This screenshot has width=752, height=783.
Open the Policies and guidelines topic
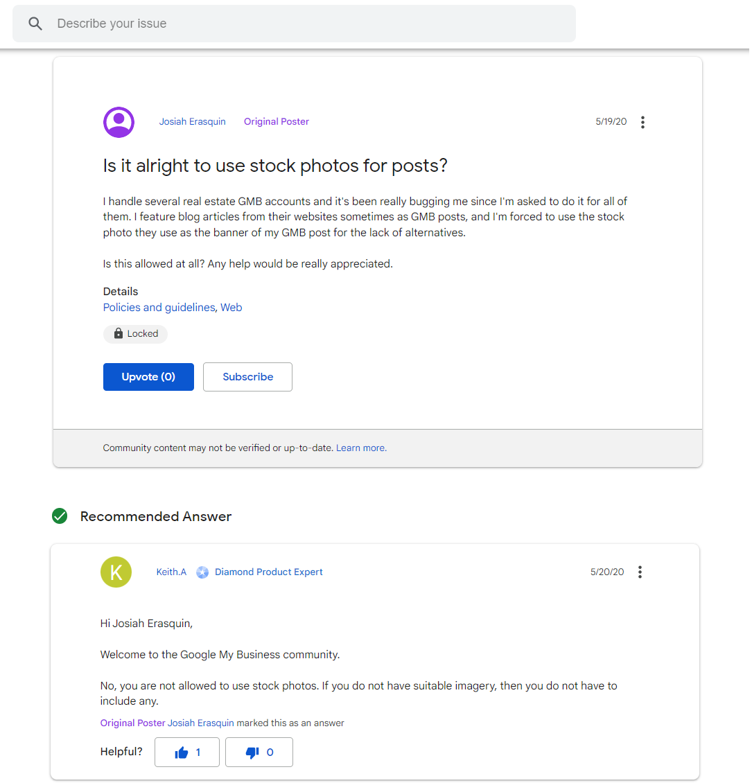click(159, 307)
